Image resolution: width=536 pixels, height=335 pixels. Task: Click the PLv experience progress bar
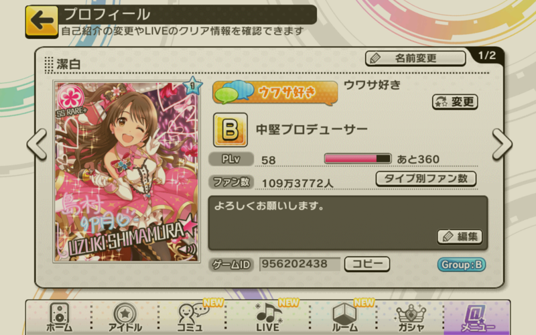point(358,159)
